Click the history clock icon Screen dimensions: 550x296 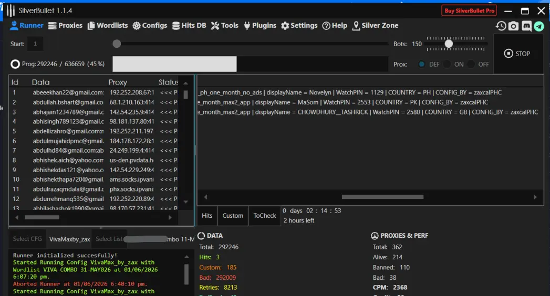click(x=501, y=26)
